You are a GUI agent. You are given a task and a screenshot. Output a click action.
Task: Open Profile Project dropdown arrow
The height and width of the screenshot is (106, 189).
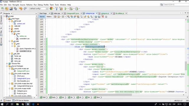[79, 9]
